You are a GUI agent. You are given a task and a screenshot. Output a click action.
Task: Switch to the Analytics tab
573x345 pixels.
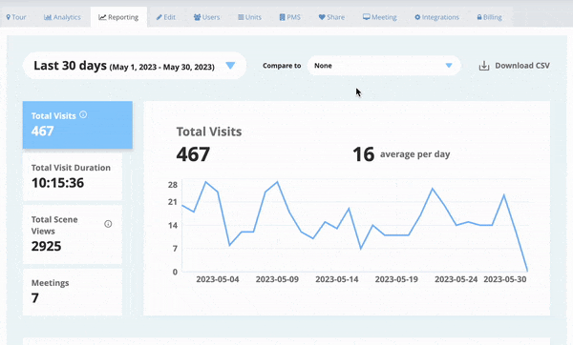click(x=62, y=17)
